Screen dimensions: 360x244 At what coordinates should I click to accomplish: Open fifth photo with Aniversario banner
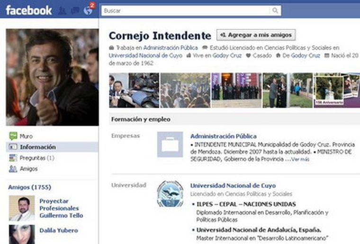coord(337,90)
